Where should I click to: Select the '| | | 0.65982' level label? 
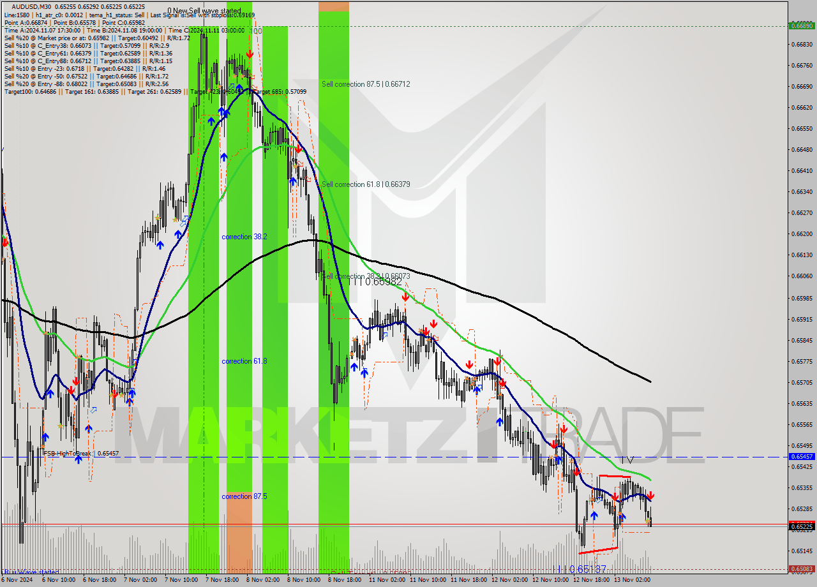point(376,281)
